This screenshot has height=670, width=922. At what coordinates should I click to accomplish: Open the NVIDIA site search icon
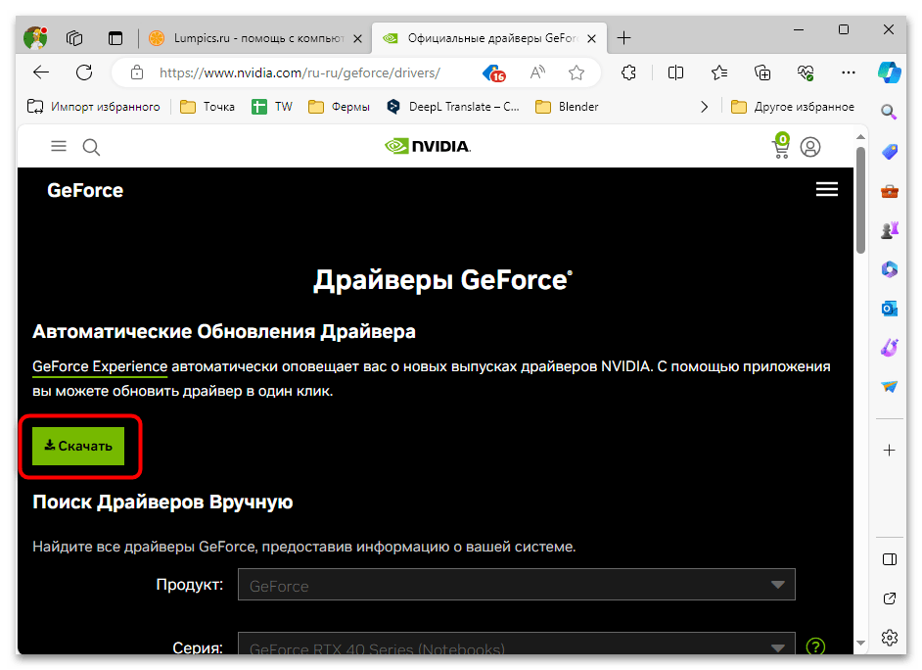[x=91, y=147]
